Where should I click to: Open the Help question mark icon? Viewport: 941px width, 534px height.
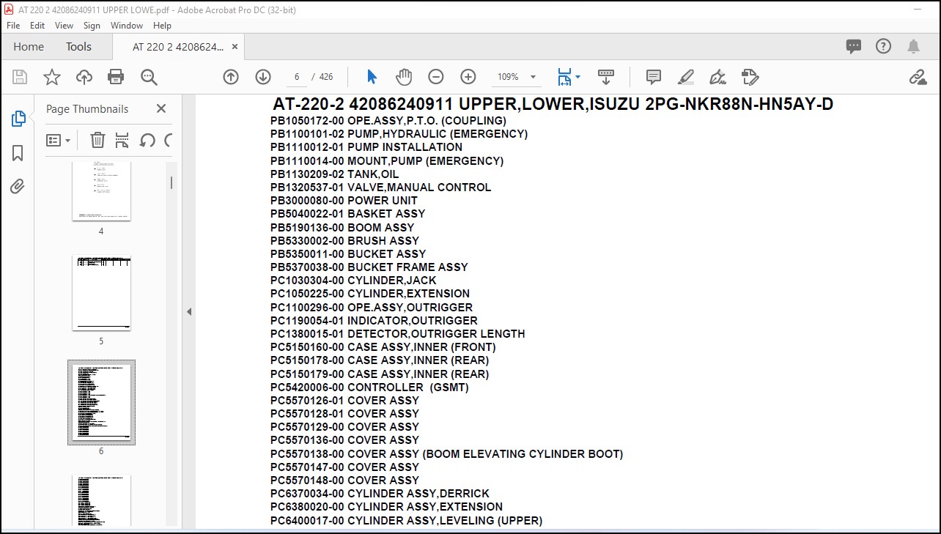884,46
